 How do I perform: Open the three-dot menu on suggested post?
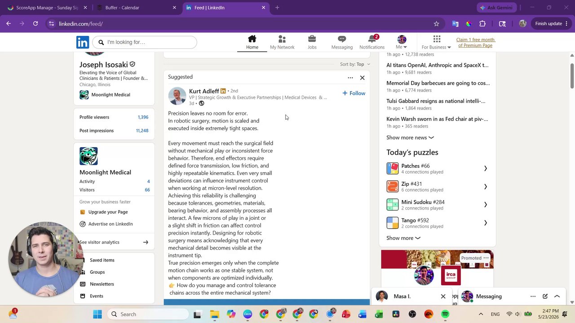click(350, 78)
